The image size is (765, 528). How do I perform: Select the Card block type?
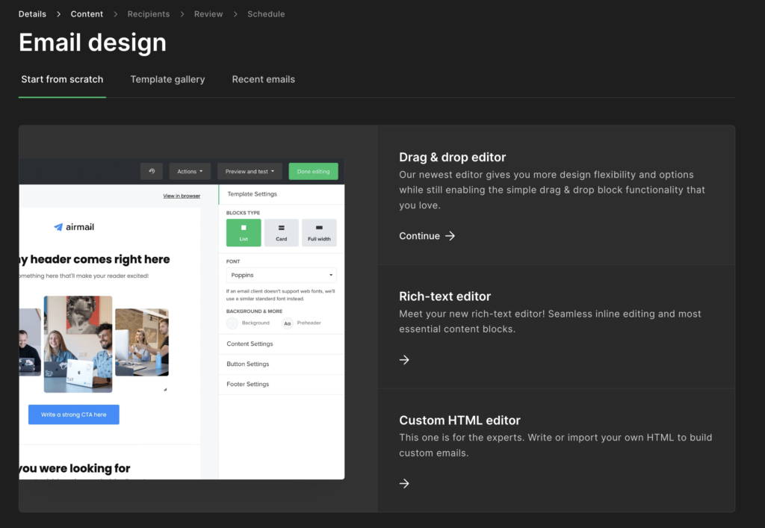pyautogui.click(x=281, y=232)
